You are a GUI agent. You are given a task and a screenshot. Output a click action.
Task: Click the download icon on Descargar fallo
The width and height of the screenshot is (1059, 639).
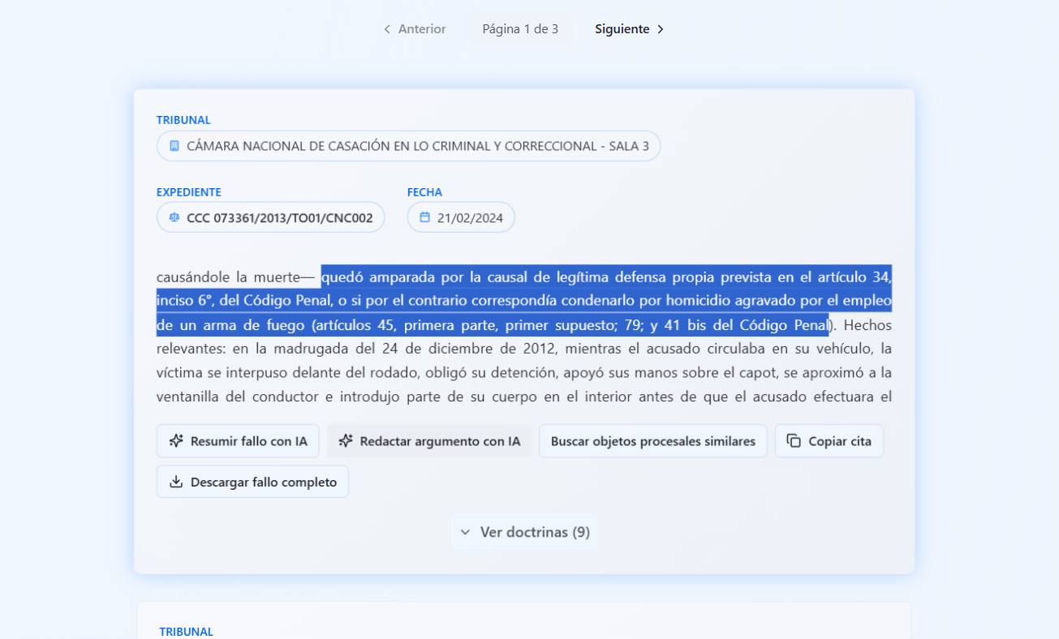point(176,482)
